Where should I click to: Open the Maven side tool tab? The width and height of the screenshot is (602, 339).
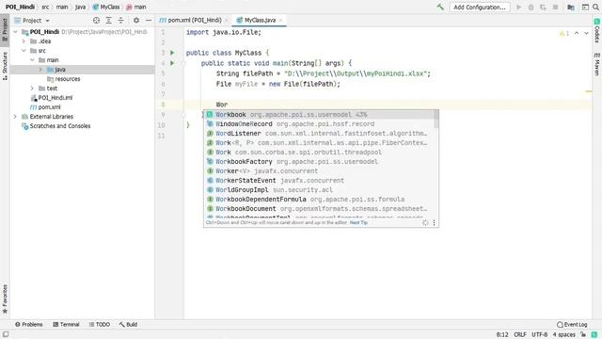point(597,64)
